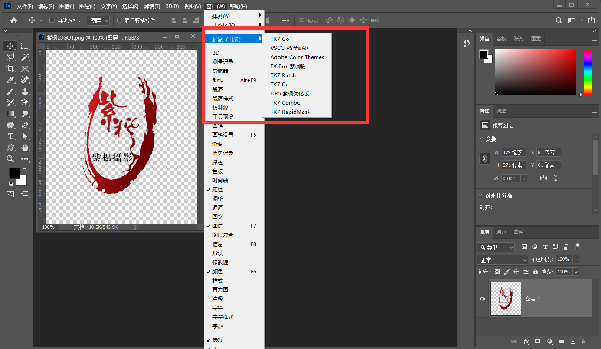The image size is (601, 349).
Task: Choose the Zoom tool in toolbar
Action: coord(10,159)
